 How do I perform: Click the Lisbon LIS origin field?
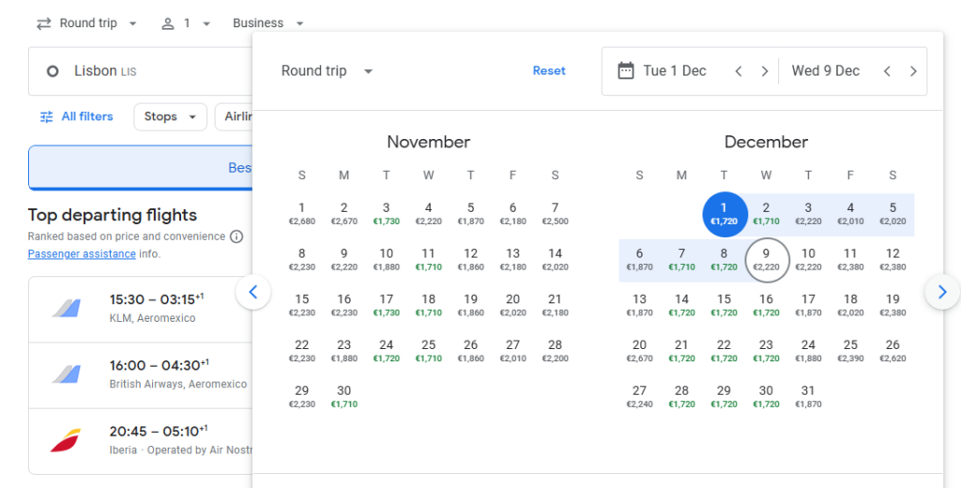pyautogui.click(x=141, y=71)
